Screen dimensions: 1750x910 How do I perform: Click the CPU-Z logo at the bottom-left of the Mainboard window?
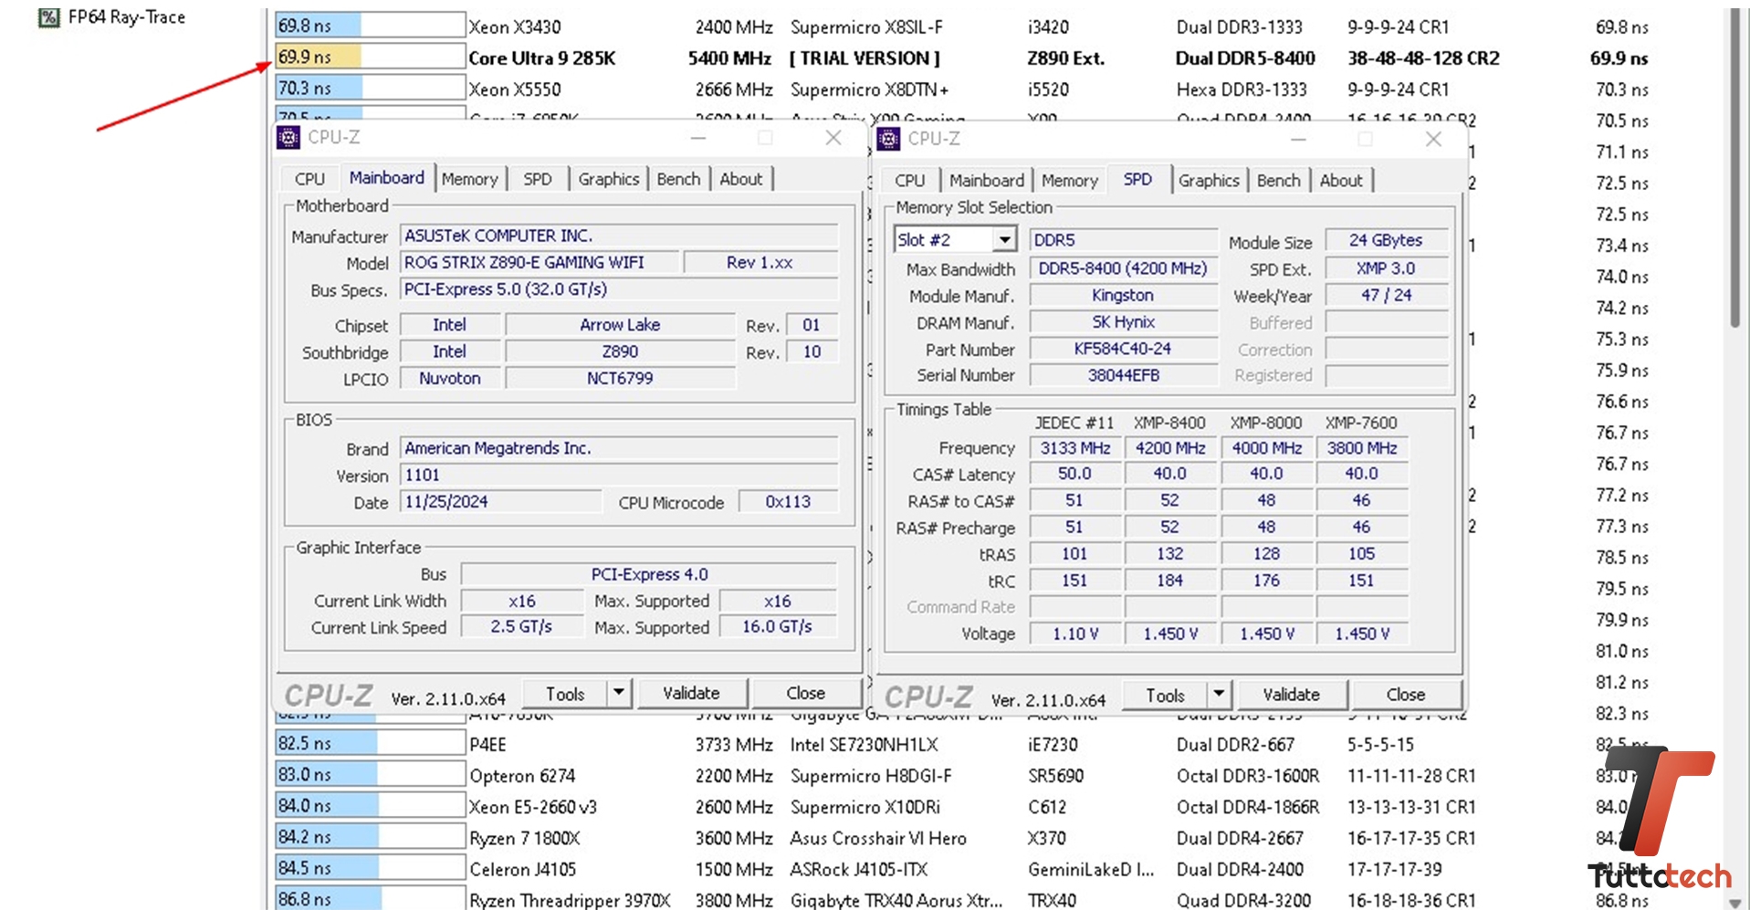coord(329,695)
